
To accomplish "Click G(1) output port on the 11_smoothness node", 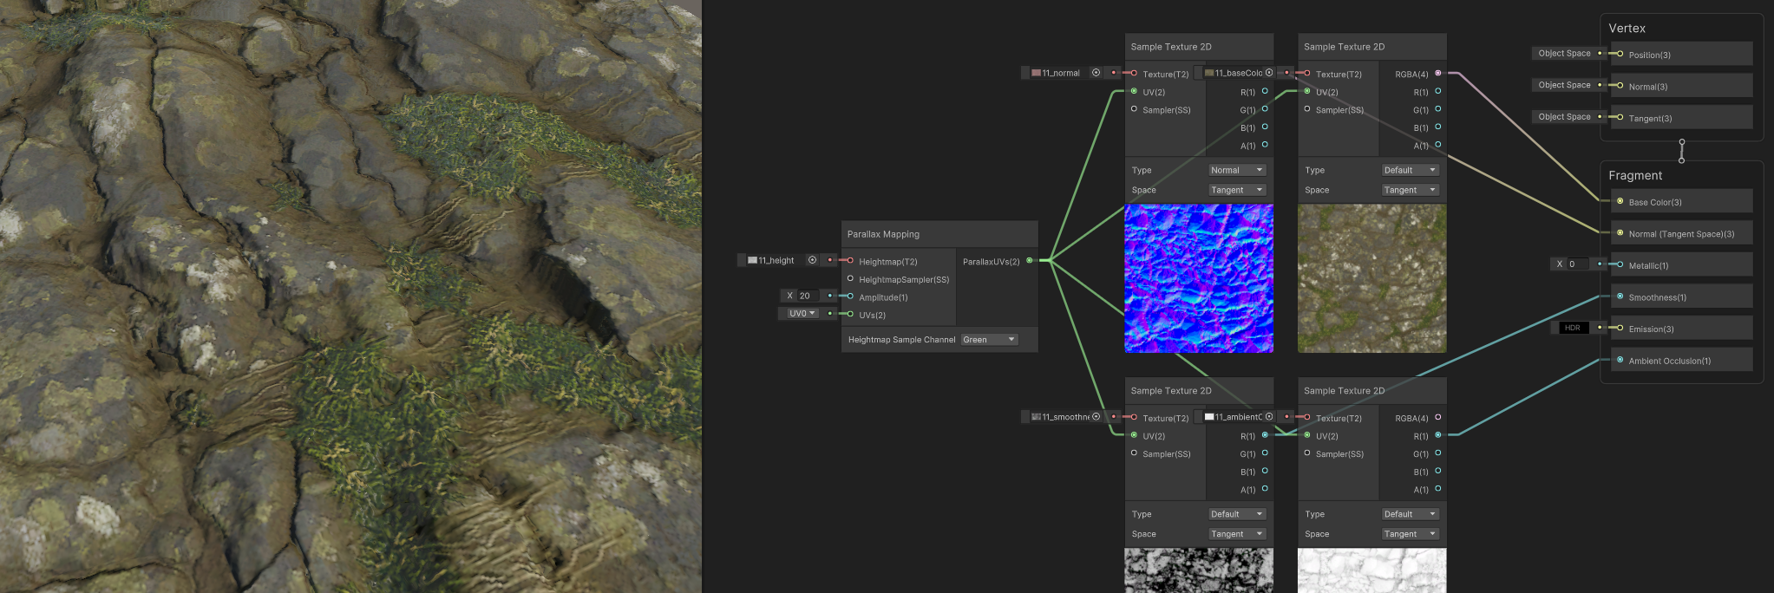I will (1265, 453).
